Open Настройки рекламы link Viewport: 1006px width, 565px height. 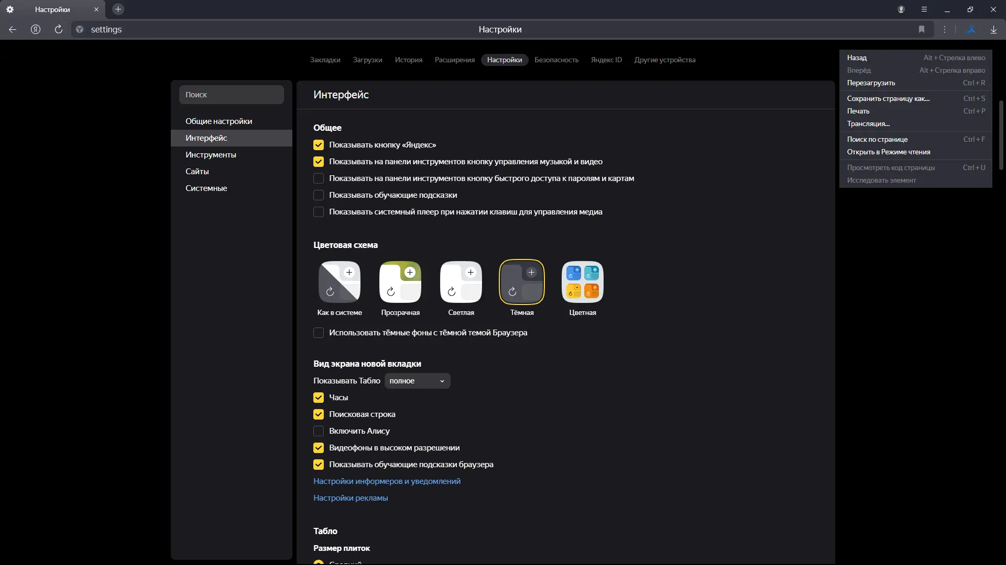[351, 498]
